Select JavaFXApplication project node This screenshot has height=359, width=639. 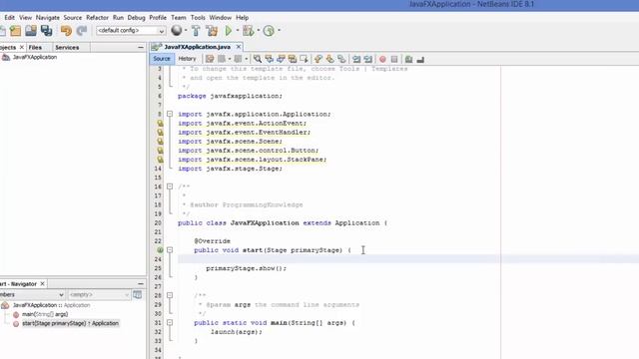coord(35,58)
